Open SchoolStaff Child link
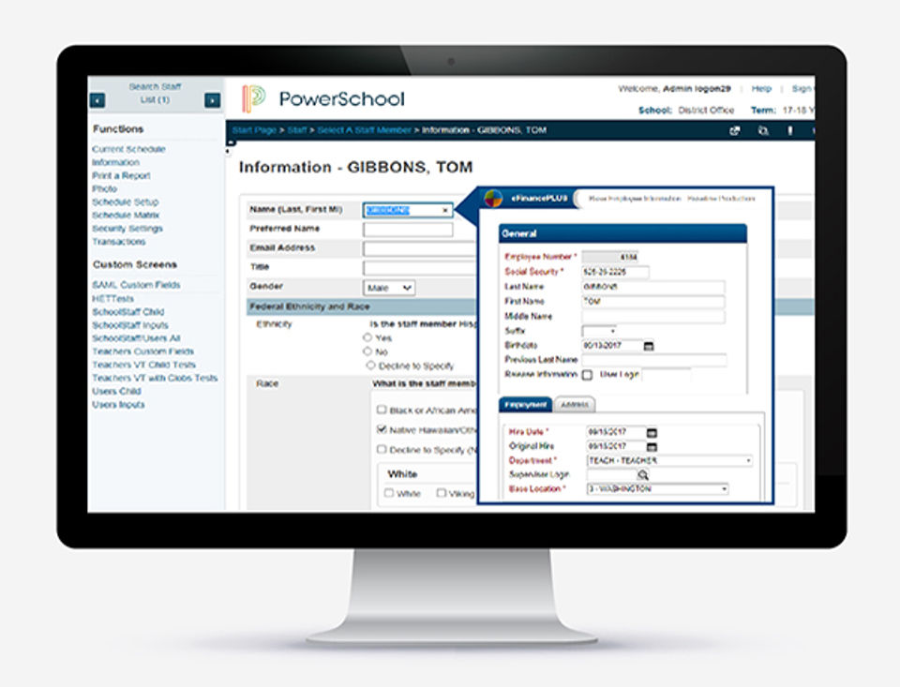The width and height of the screenshot is (900, 687). pos(128,312)
